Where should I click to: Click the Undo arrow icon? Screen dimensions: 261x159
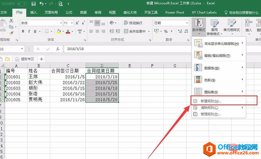(x=42, y=4)
